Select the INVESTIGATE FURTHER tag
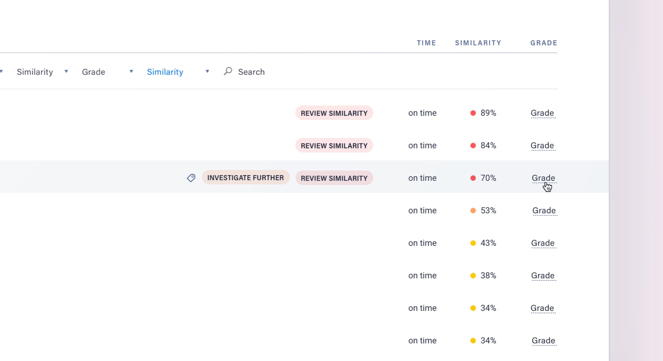Viewport: 663px width, 361px height. [x=246, y=178]
